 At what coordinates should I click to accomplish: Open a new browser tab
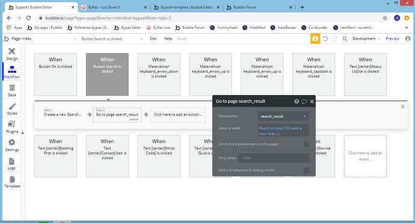(303, 7)
